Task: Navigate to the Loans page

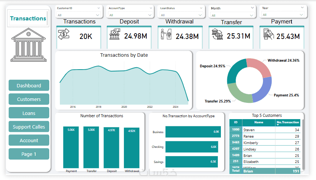Action: click(29, 113)
